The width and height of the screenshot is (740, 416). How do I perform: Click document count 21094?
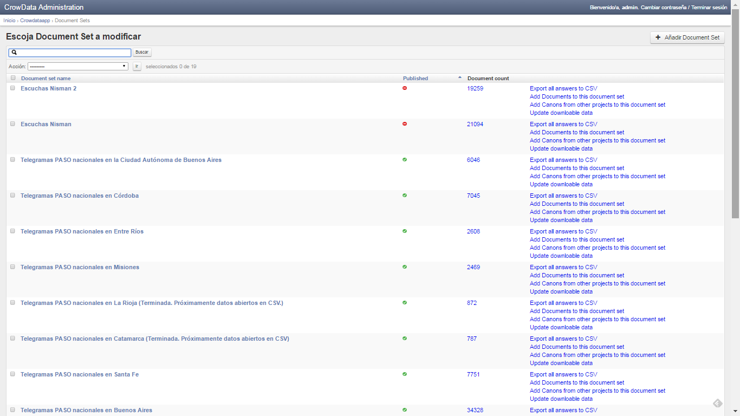[x=475, y=124]
